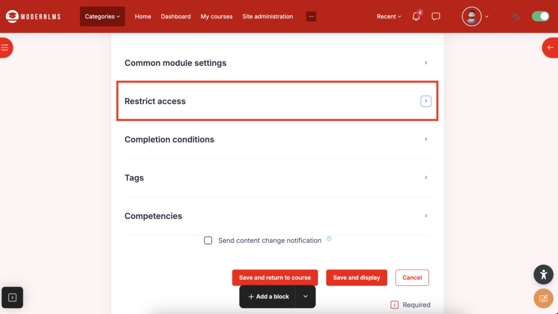Click the bottom-left panel expand icon
The height and width of the screenshot is (314, 558).
point(13,298)
